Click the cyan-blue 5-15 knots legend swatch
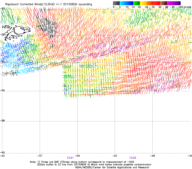The width and height of the screenshot is (192, 169). 126,3
